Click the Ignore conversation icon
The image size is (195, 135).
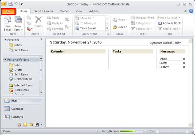click(x=29, y=18)
